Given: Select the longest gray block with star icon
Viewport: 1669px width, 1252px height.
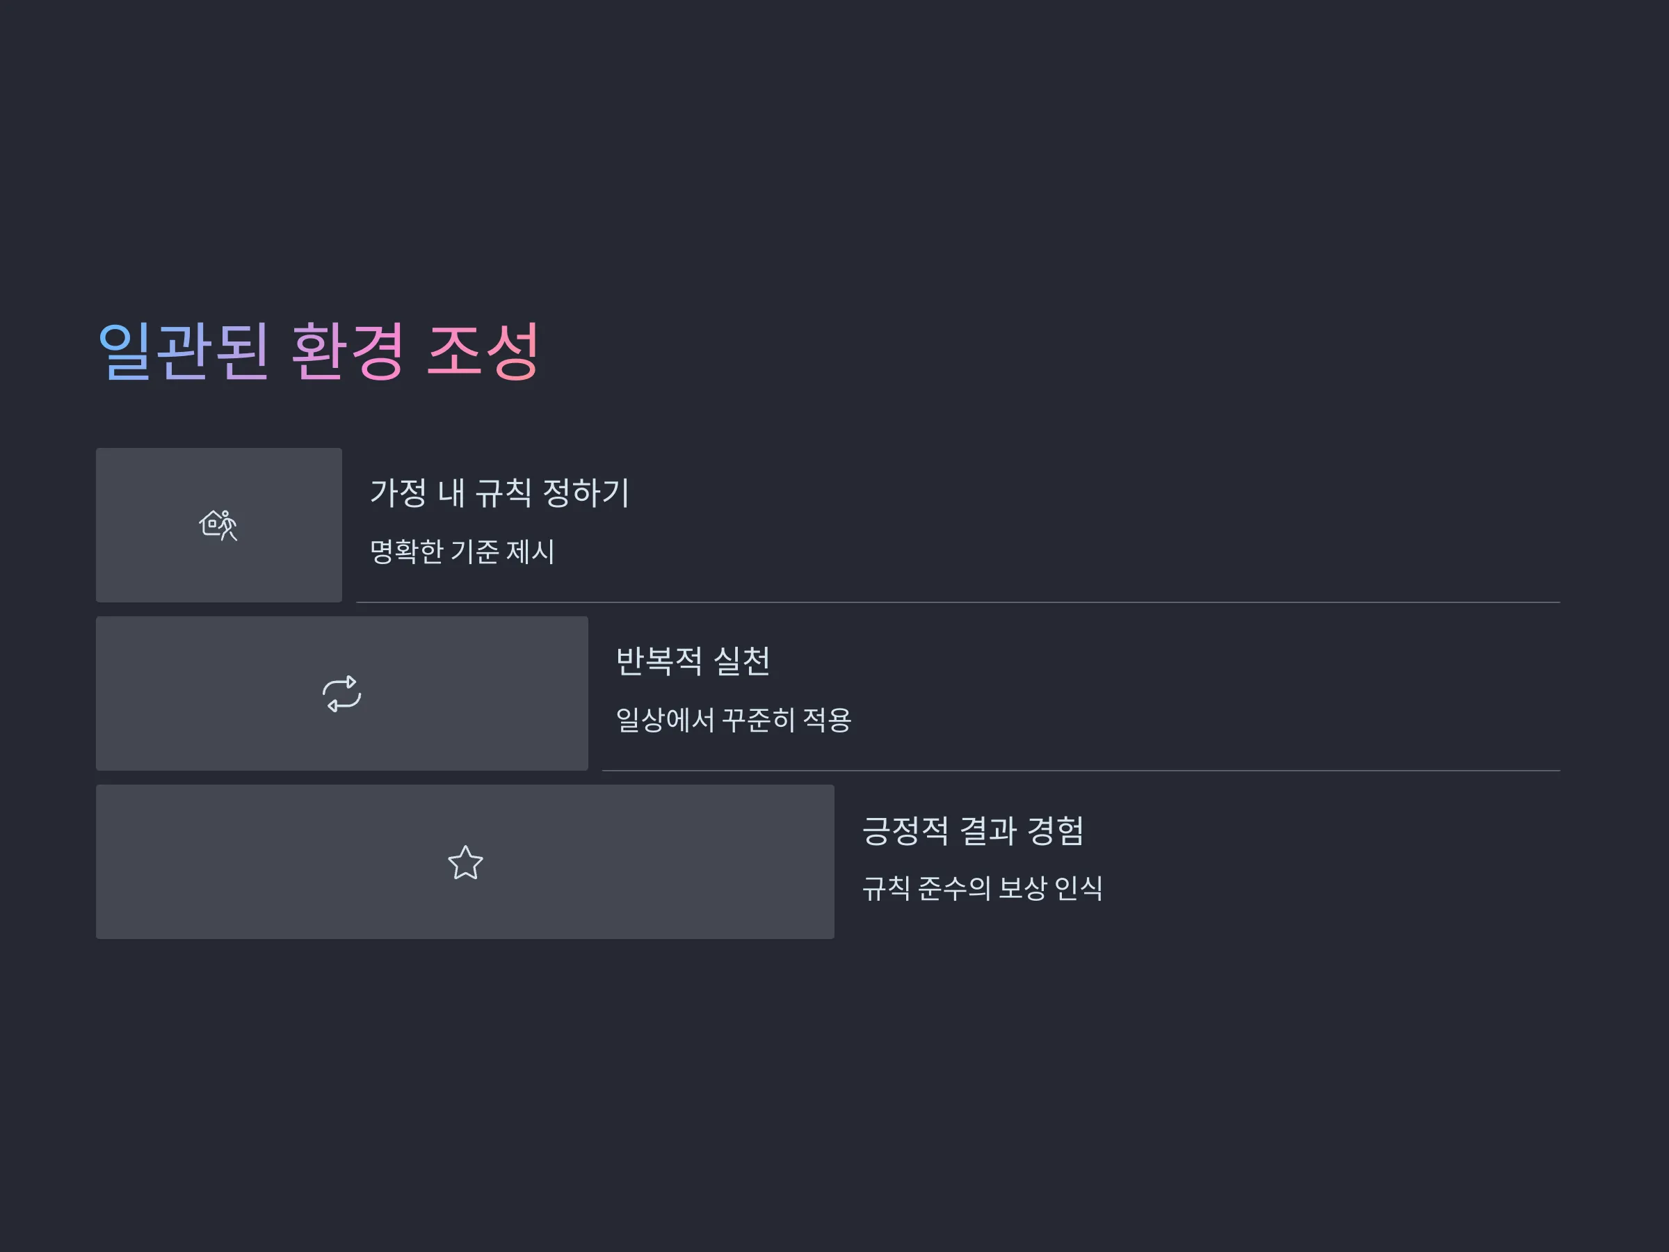Looking at the screenshot, I should (x=465, y=862).
